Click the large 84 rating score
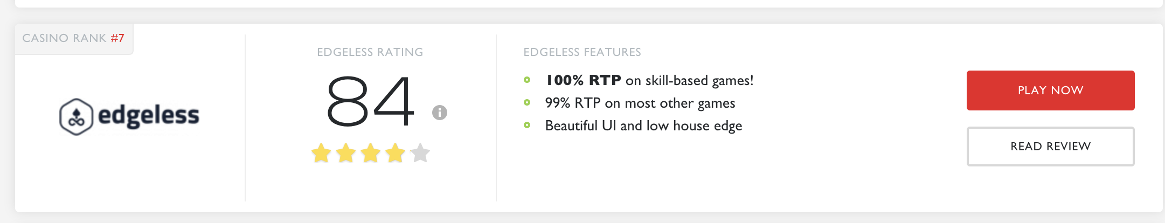 click(371, 101)
